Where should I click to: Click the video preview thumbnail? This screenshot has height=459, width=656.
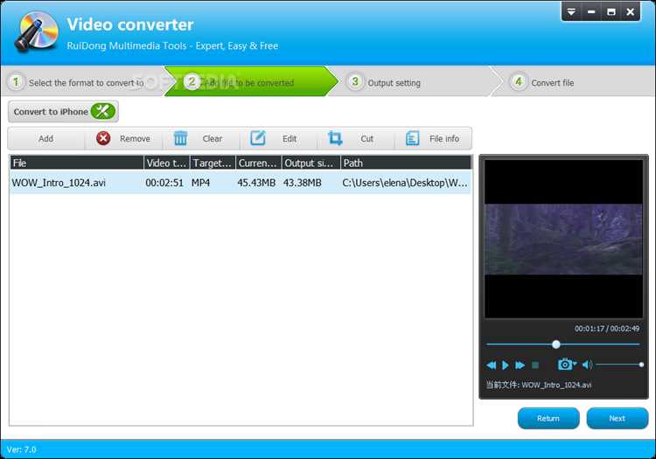[x=563, y=239]
